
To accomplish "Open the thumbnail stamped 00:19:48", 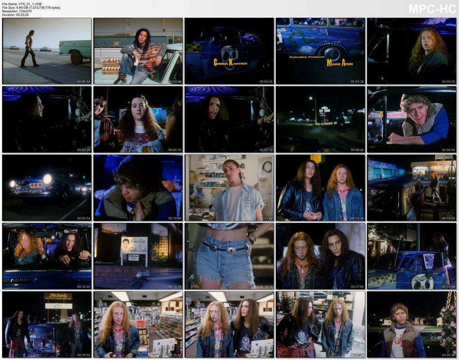I will (x=138, y=324).
